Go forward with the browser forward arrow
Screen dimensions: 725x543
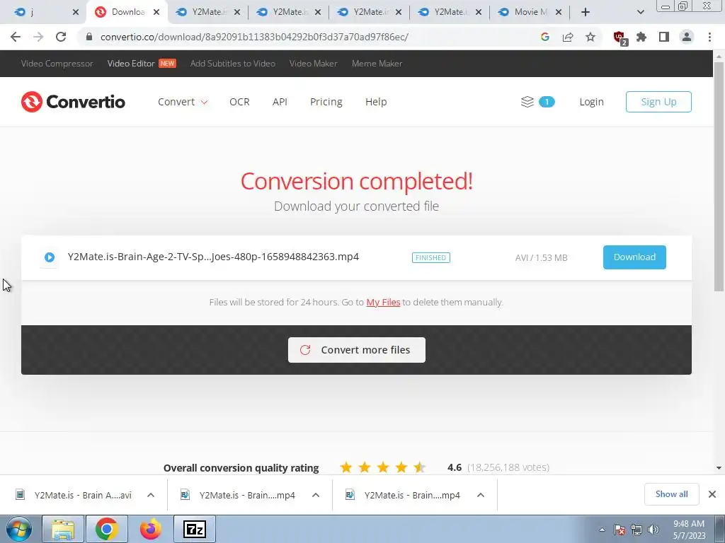click(x=38, y=37)
